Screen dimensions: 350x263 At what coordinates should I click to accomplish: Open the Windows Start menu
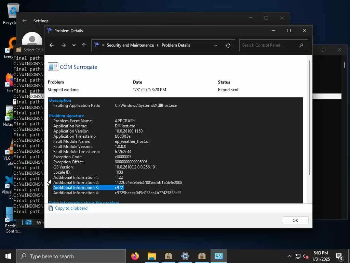tap(8, 256)
